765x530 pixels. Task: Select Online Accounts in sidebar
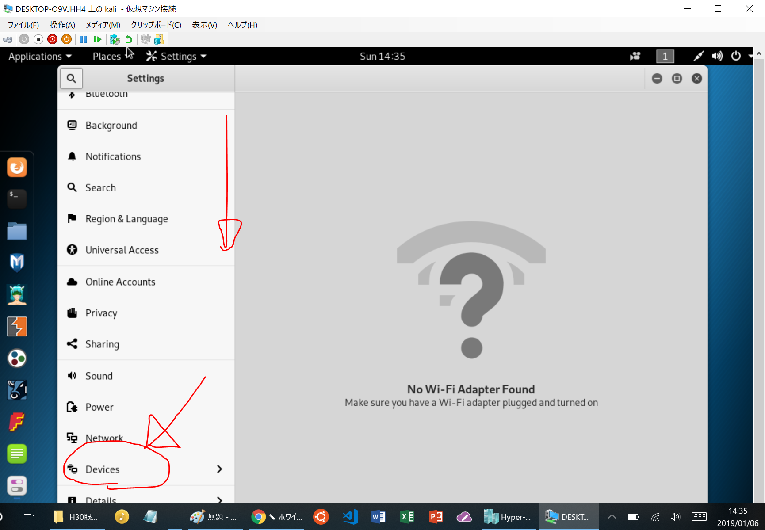(x=120, y=282)
